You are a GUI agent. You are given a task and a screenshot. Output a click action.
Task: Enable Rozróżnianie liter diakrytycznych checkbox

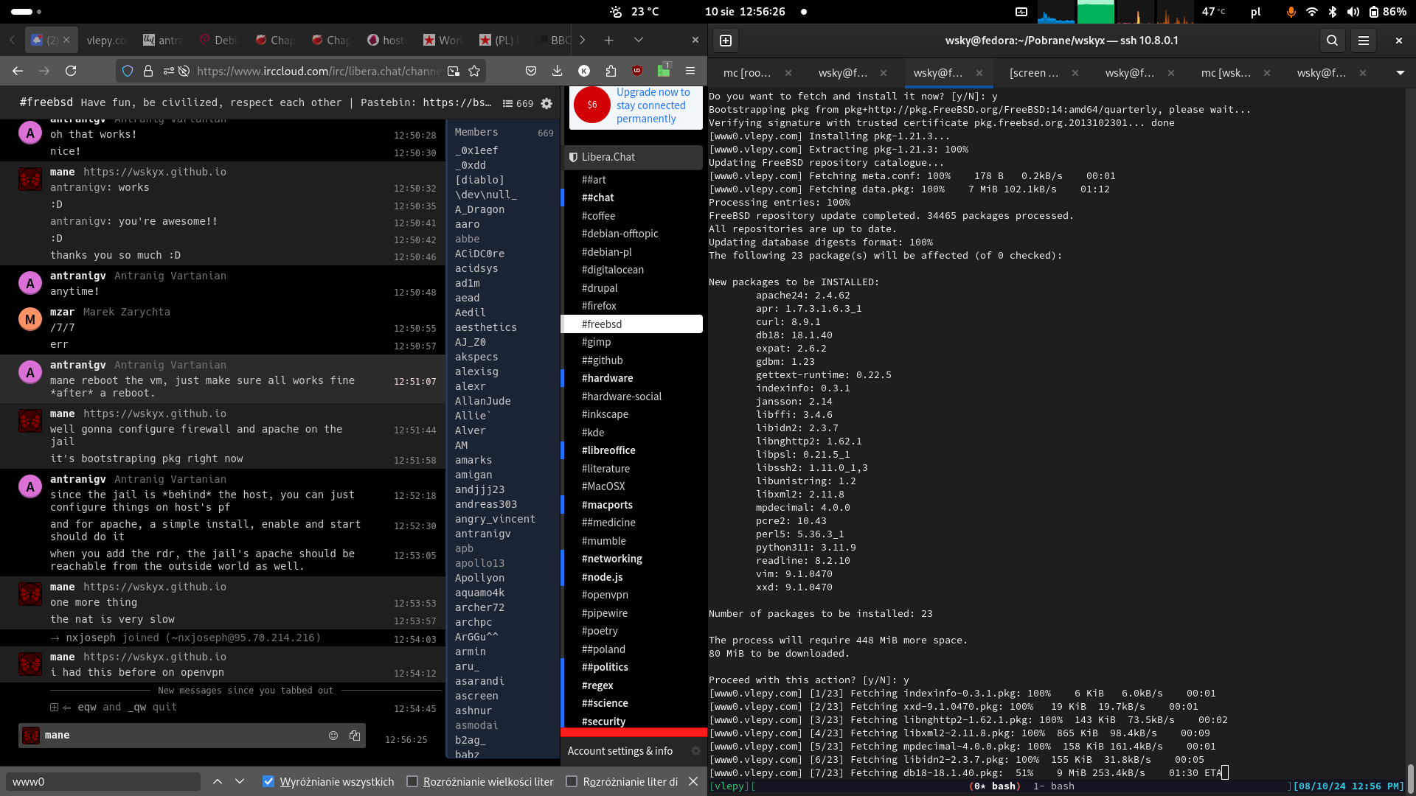pos(572,781)
